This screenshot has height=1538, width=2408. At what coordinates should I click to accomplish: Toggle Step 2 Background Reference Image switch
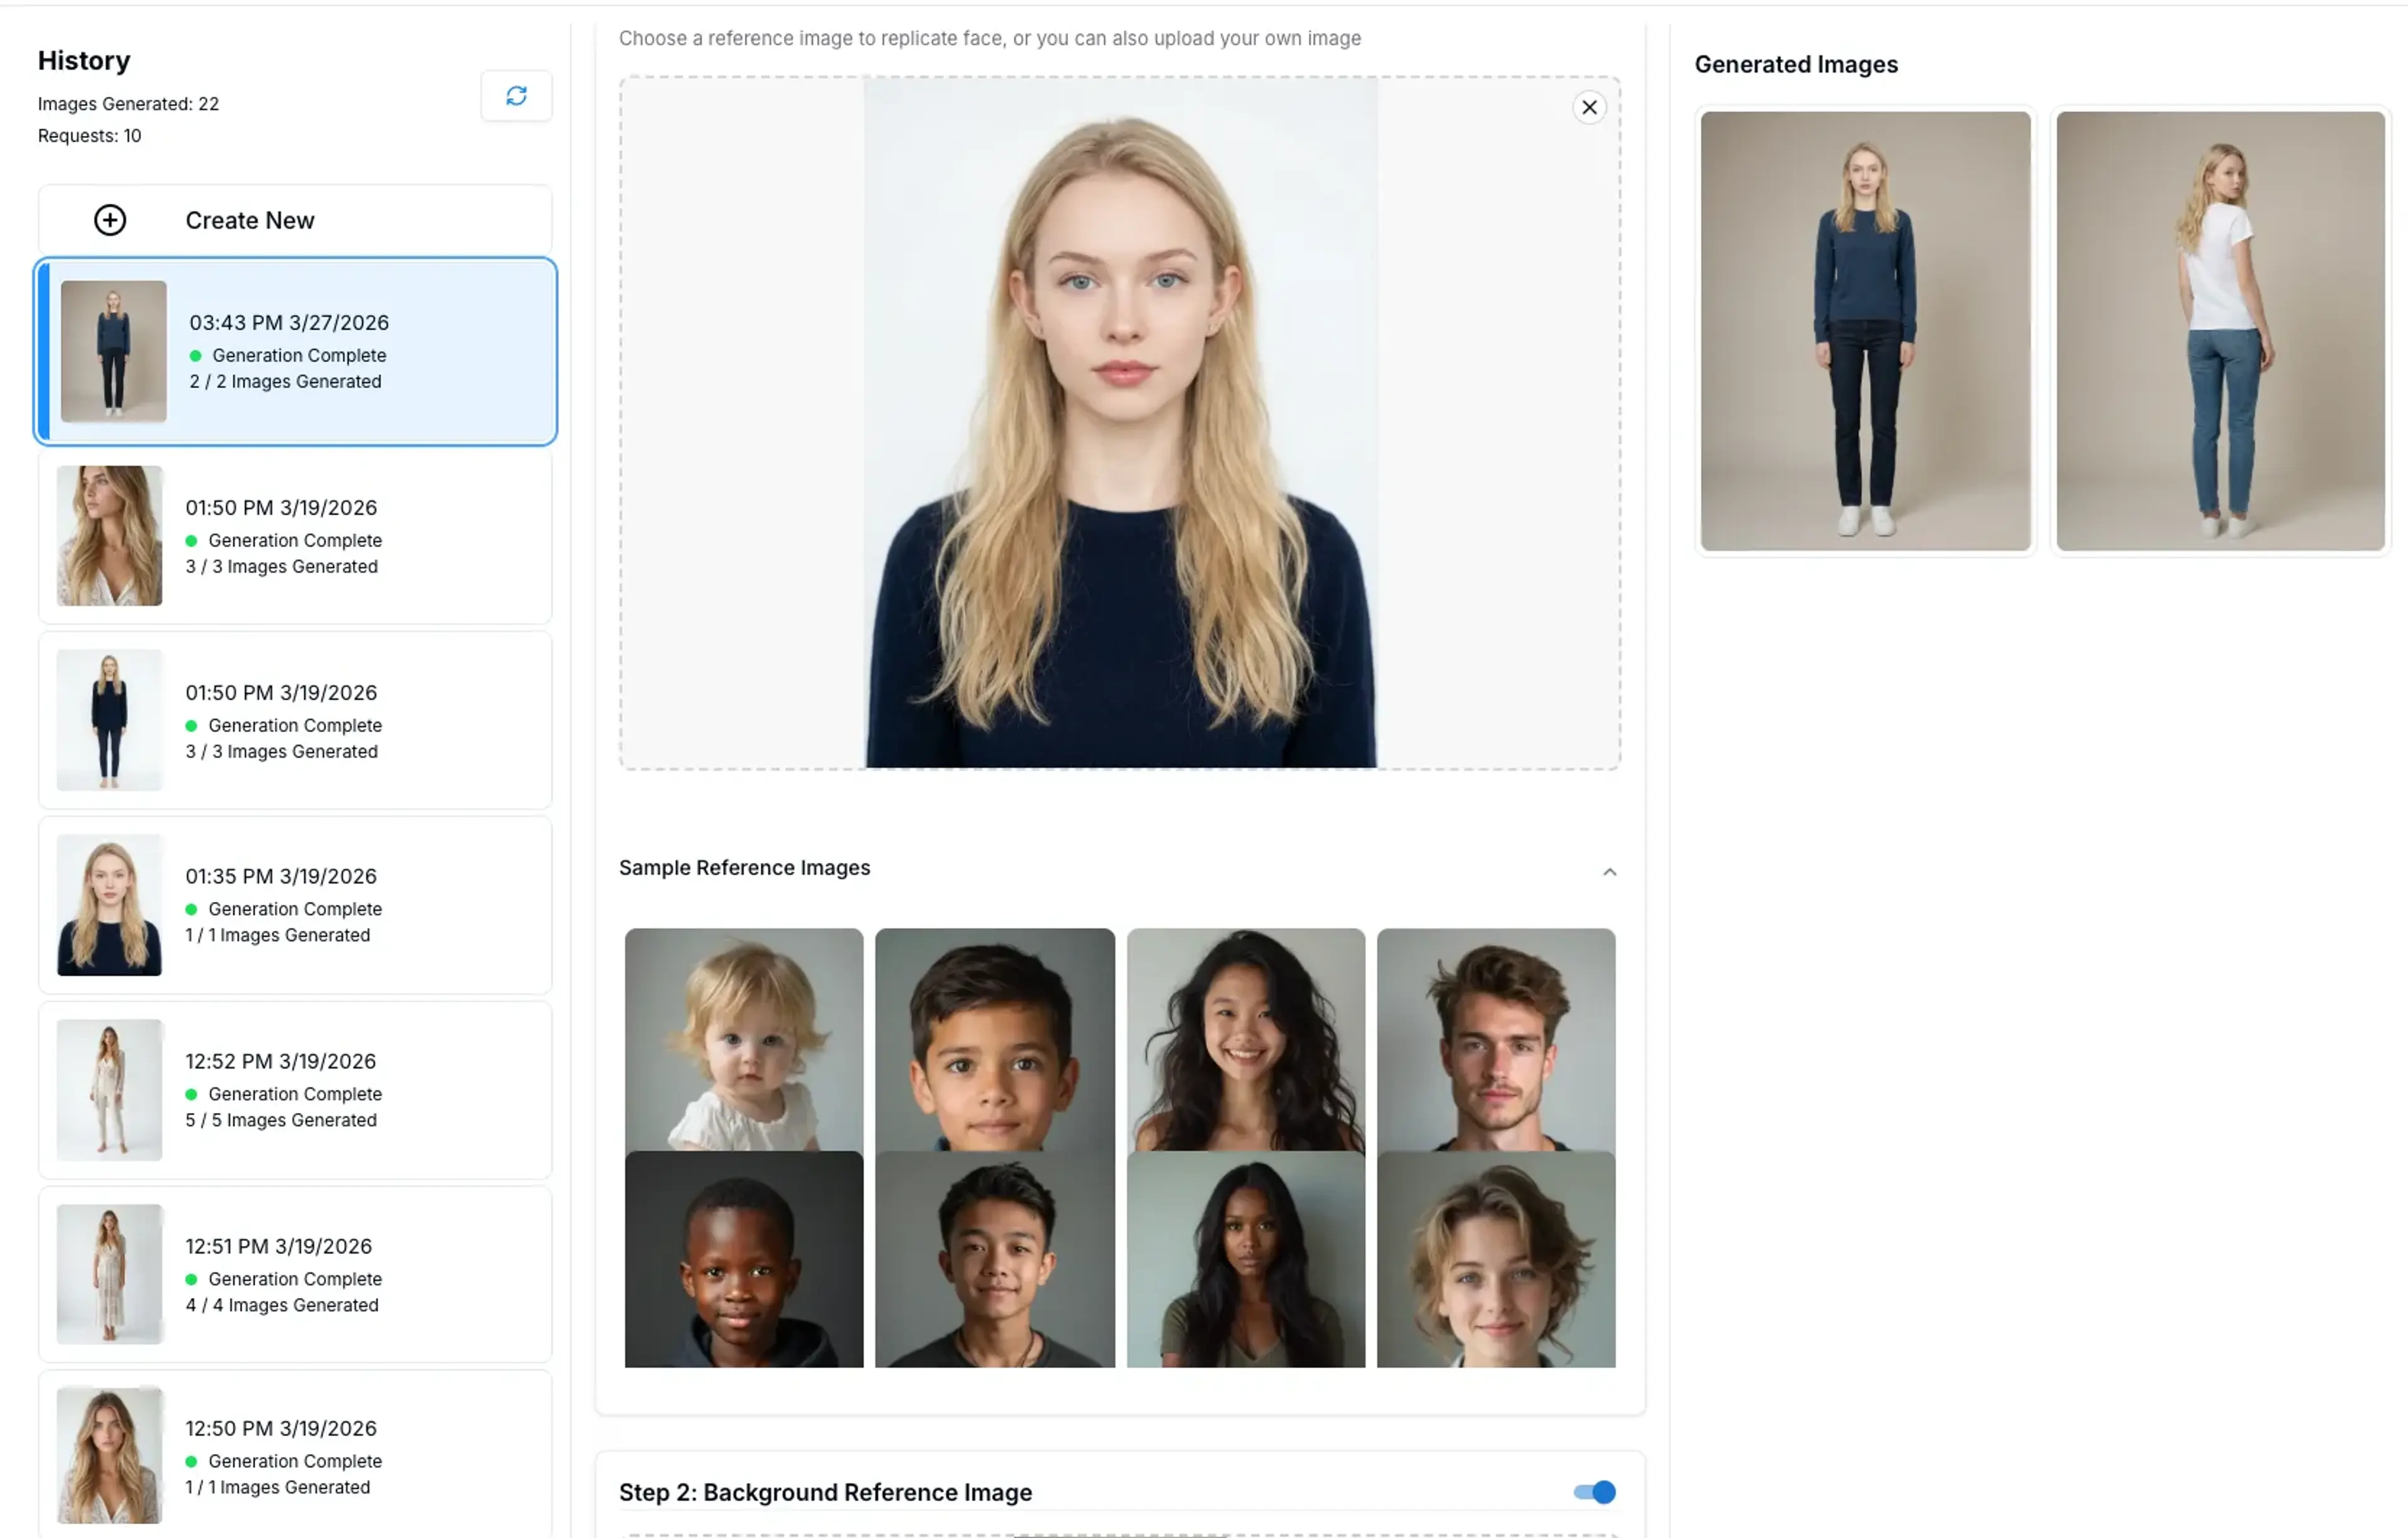1594,1492
